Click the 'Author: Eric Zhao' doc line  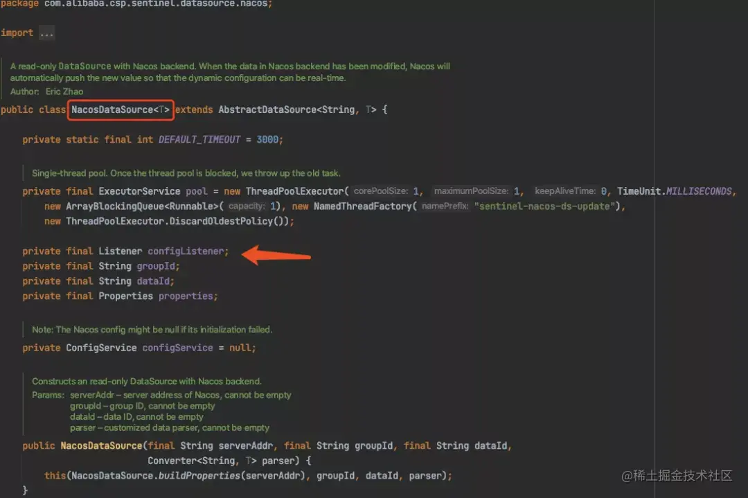pyautogui.click(x=47, y=91)
